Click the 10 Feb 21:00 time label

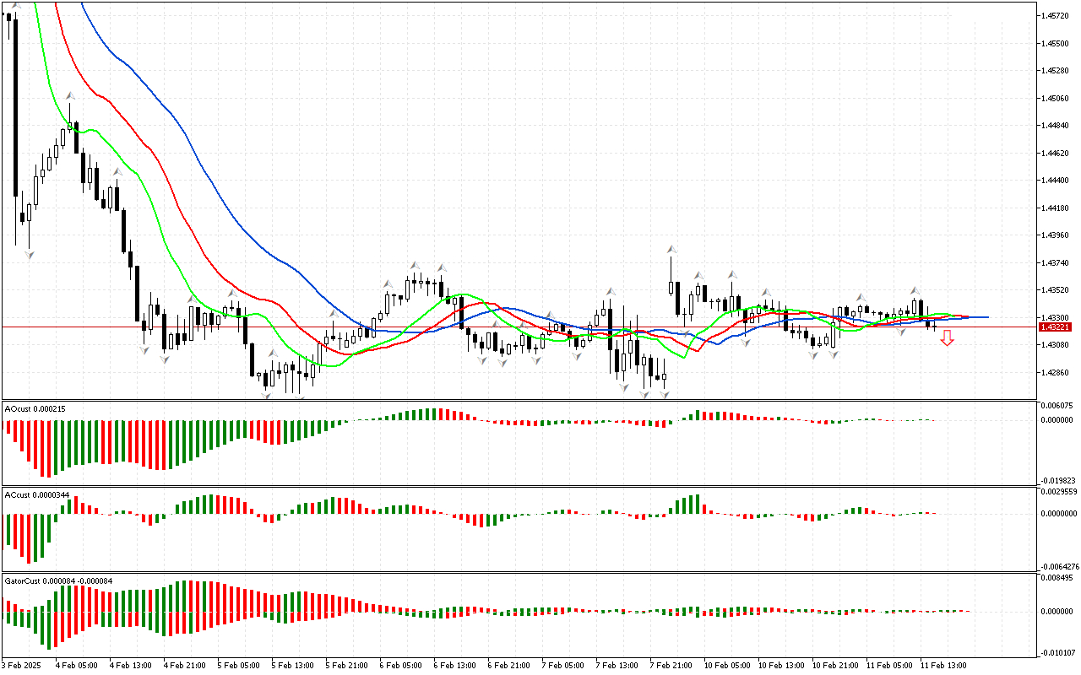point(835,665)
